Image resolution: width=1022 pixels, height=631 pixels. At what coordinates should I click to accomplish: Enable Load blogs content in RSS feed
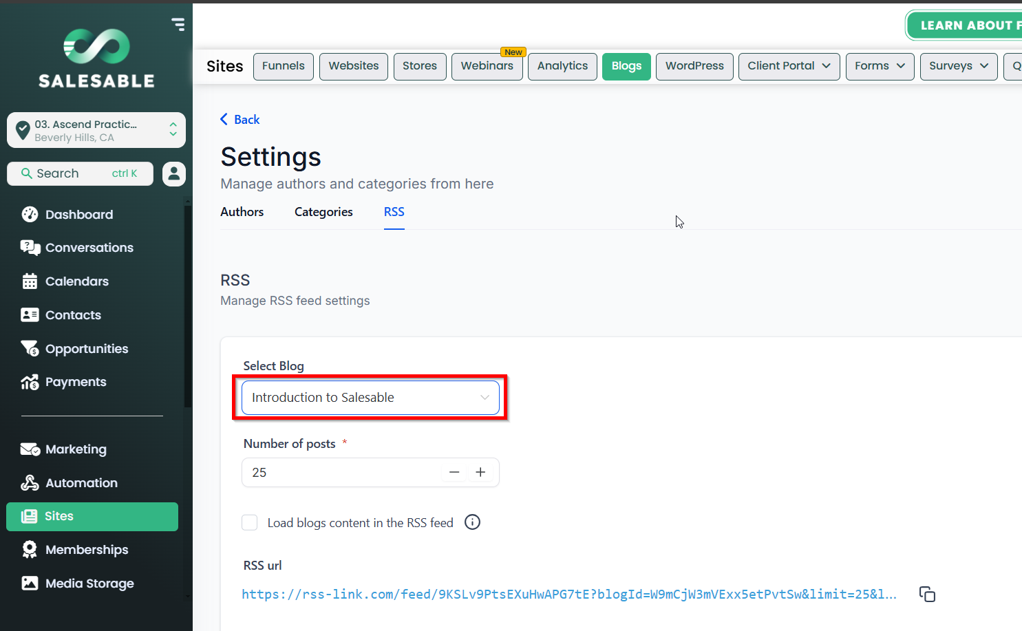pyautogui.click(x=250, y=523)
